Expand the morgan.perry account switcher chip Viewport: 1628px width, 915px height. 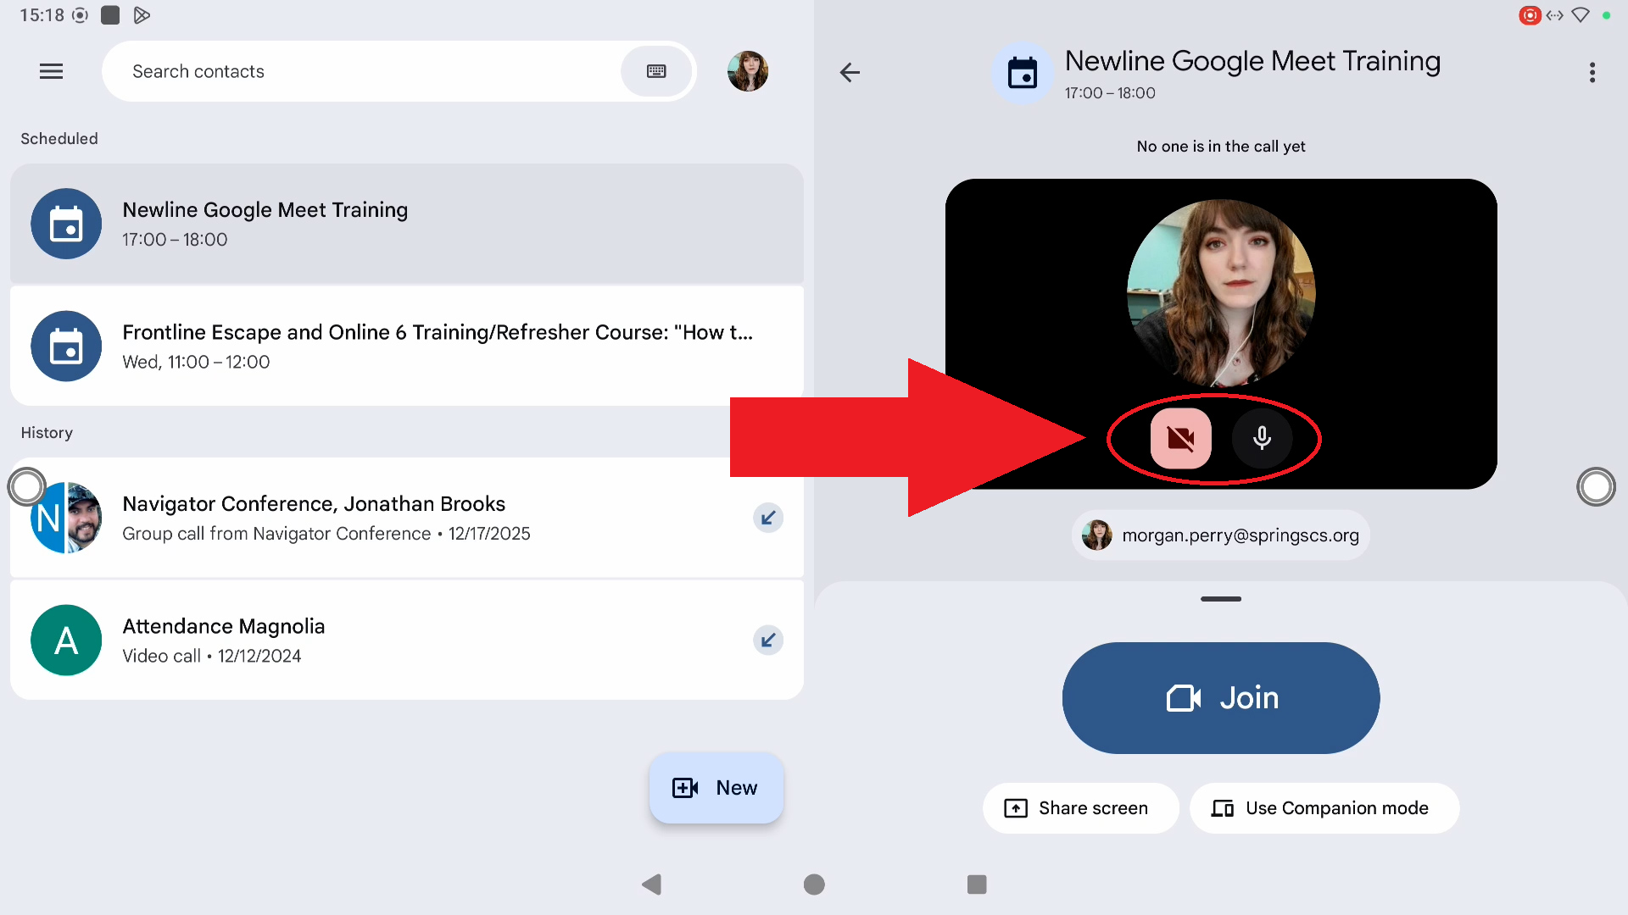[1221, 535]
